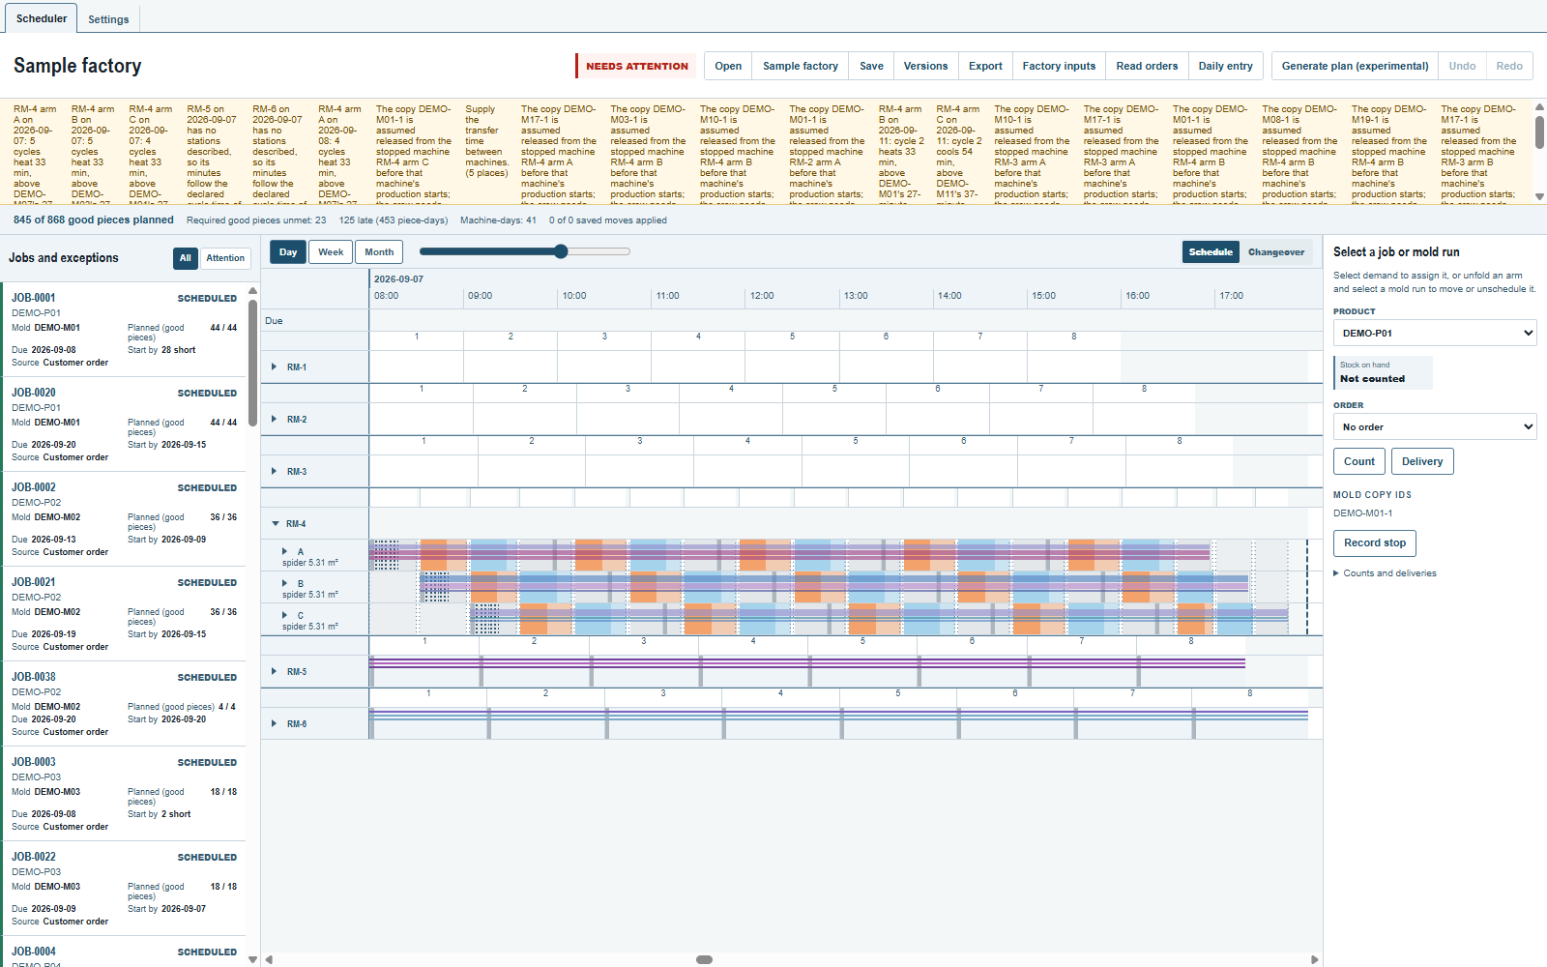1547x967 pixels.
Task: Expand the RM-6 machine row
Action: click(275, 724)
